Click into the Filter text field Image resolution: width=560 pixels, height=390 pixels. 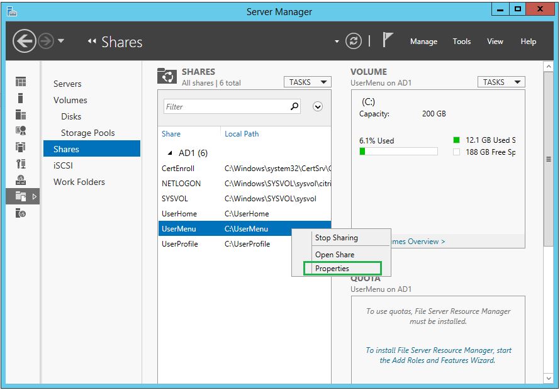tap(225, 107)
